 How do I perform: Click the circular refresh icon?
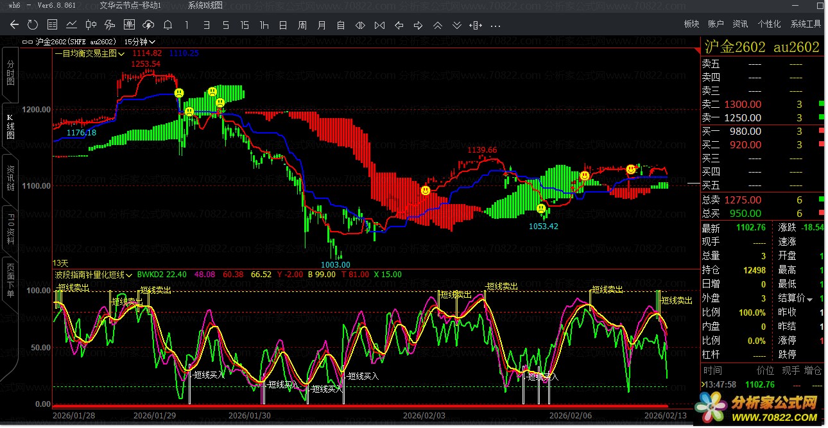coord(33,25)
